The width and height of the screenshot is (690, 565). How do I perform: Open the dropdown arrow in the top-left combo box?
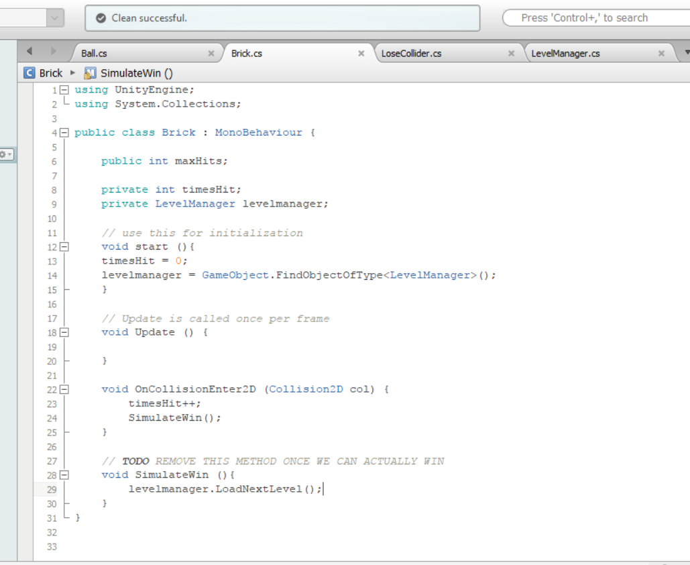point(54,17)
